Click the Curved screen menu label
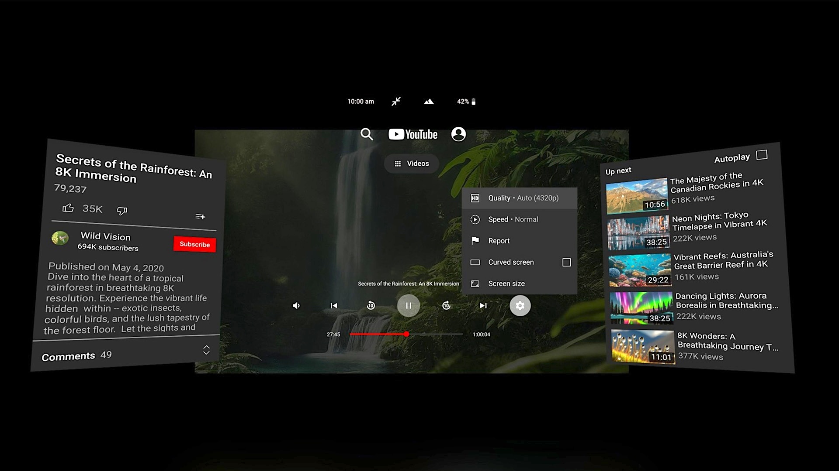 [511, 262]
